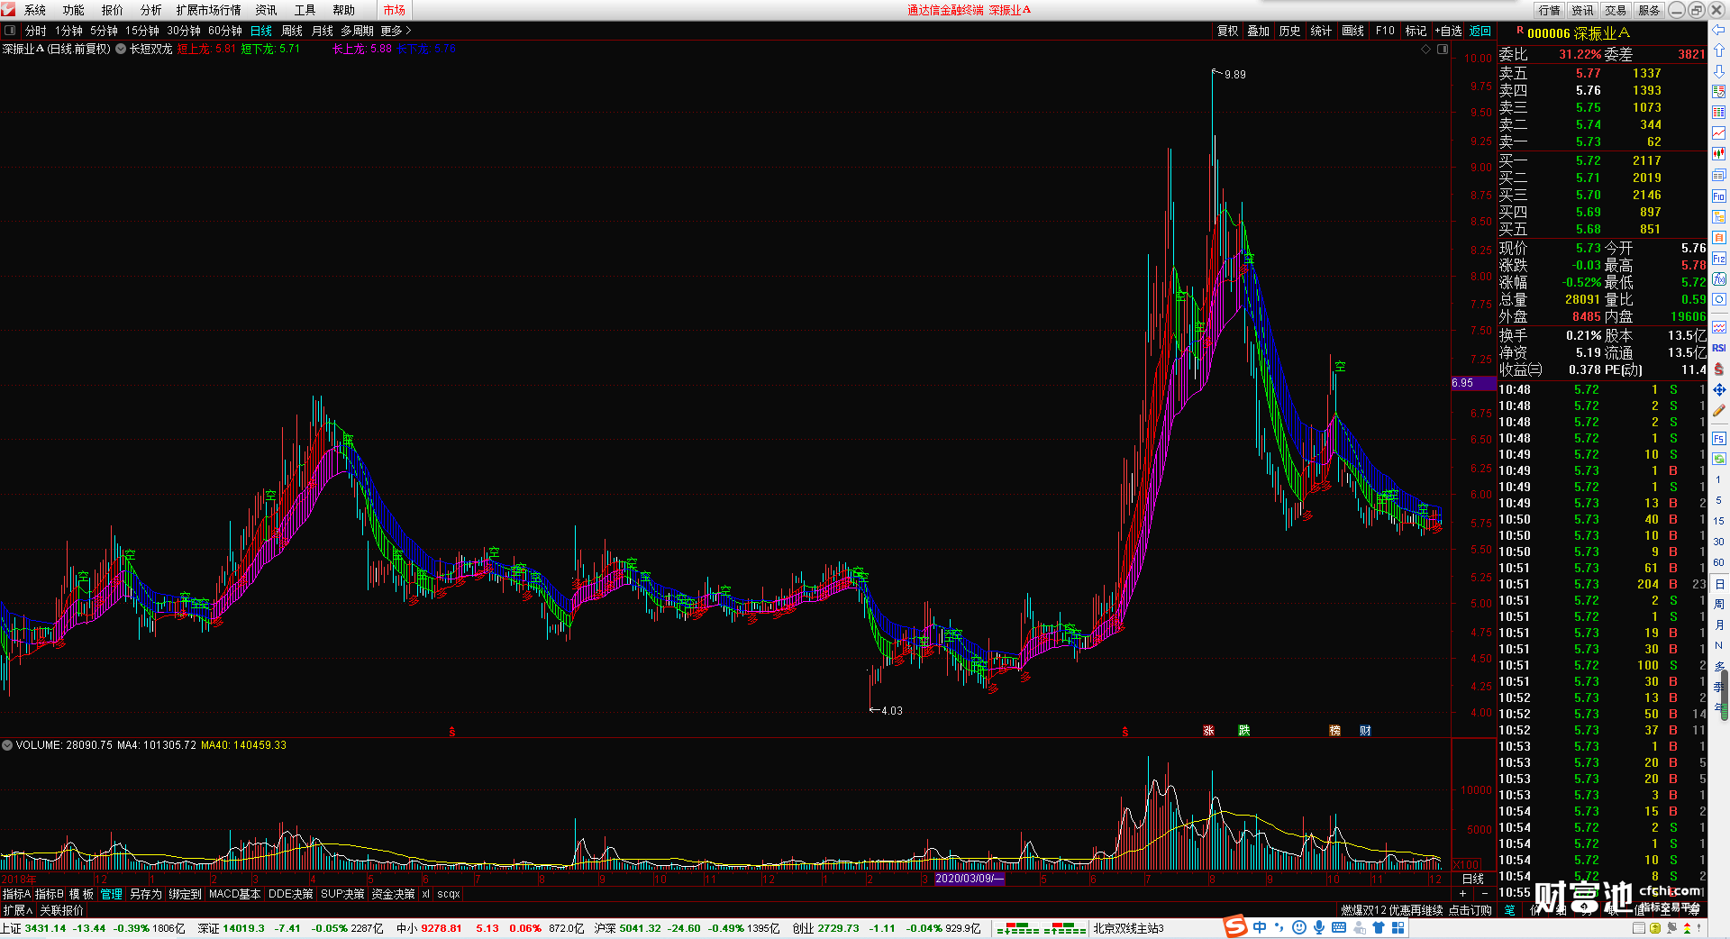Toggle the VOLUME indicator circle button
The height and width of the screenshot is (939, 1730).
[7, 745]
